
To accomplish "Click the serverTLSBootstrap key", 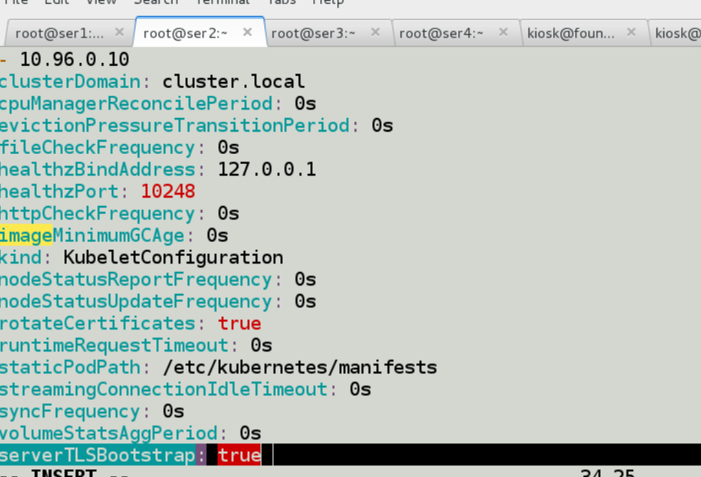I will click(x=97, y=455).
